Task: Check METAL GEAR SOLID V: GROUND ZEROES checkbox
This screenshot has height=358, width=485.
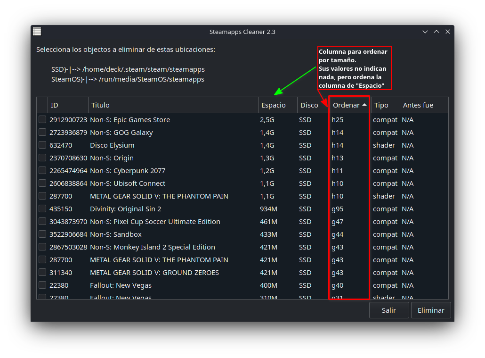Action: (x=42, y=272)
